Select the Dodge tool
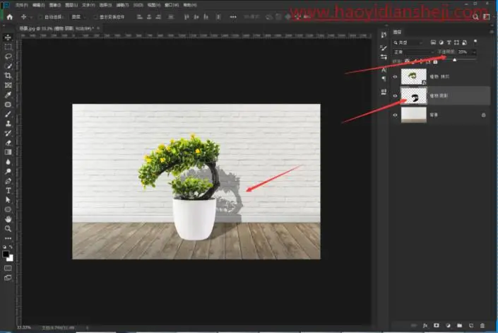This screenshot has height=333, width=498. pyautogui.click(x=8, y=172)
